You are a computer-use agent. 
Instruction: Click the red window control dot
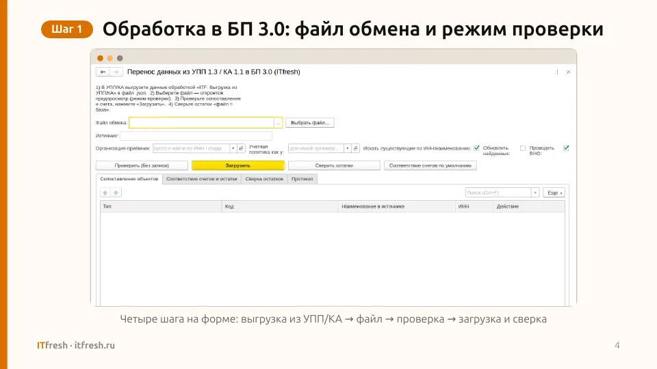100,58
